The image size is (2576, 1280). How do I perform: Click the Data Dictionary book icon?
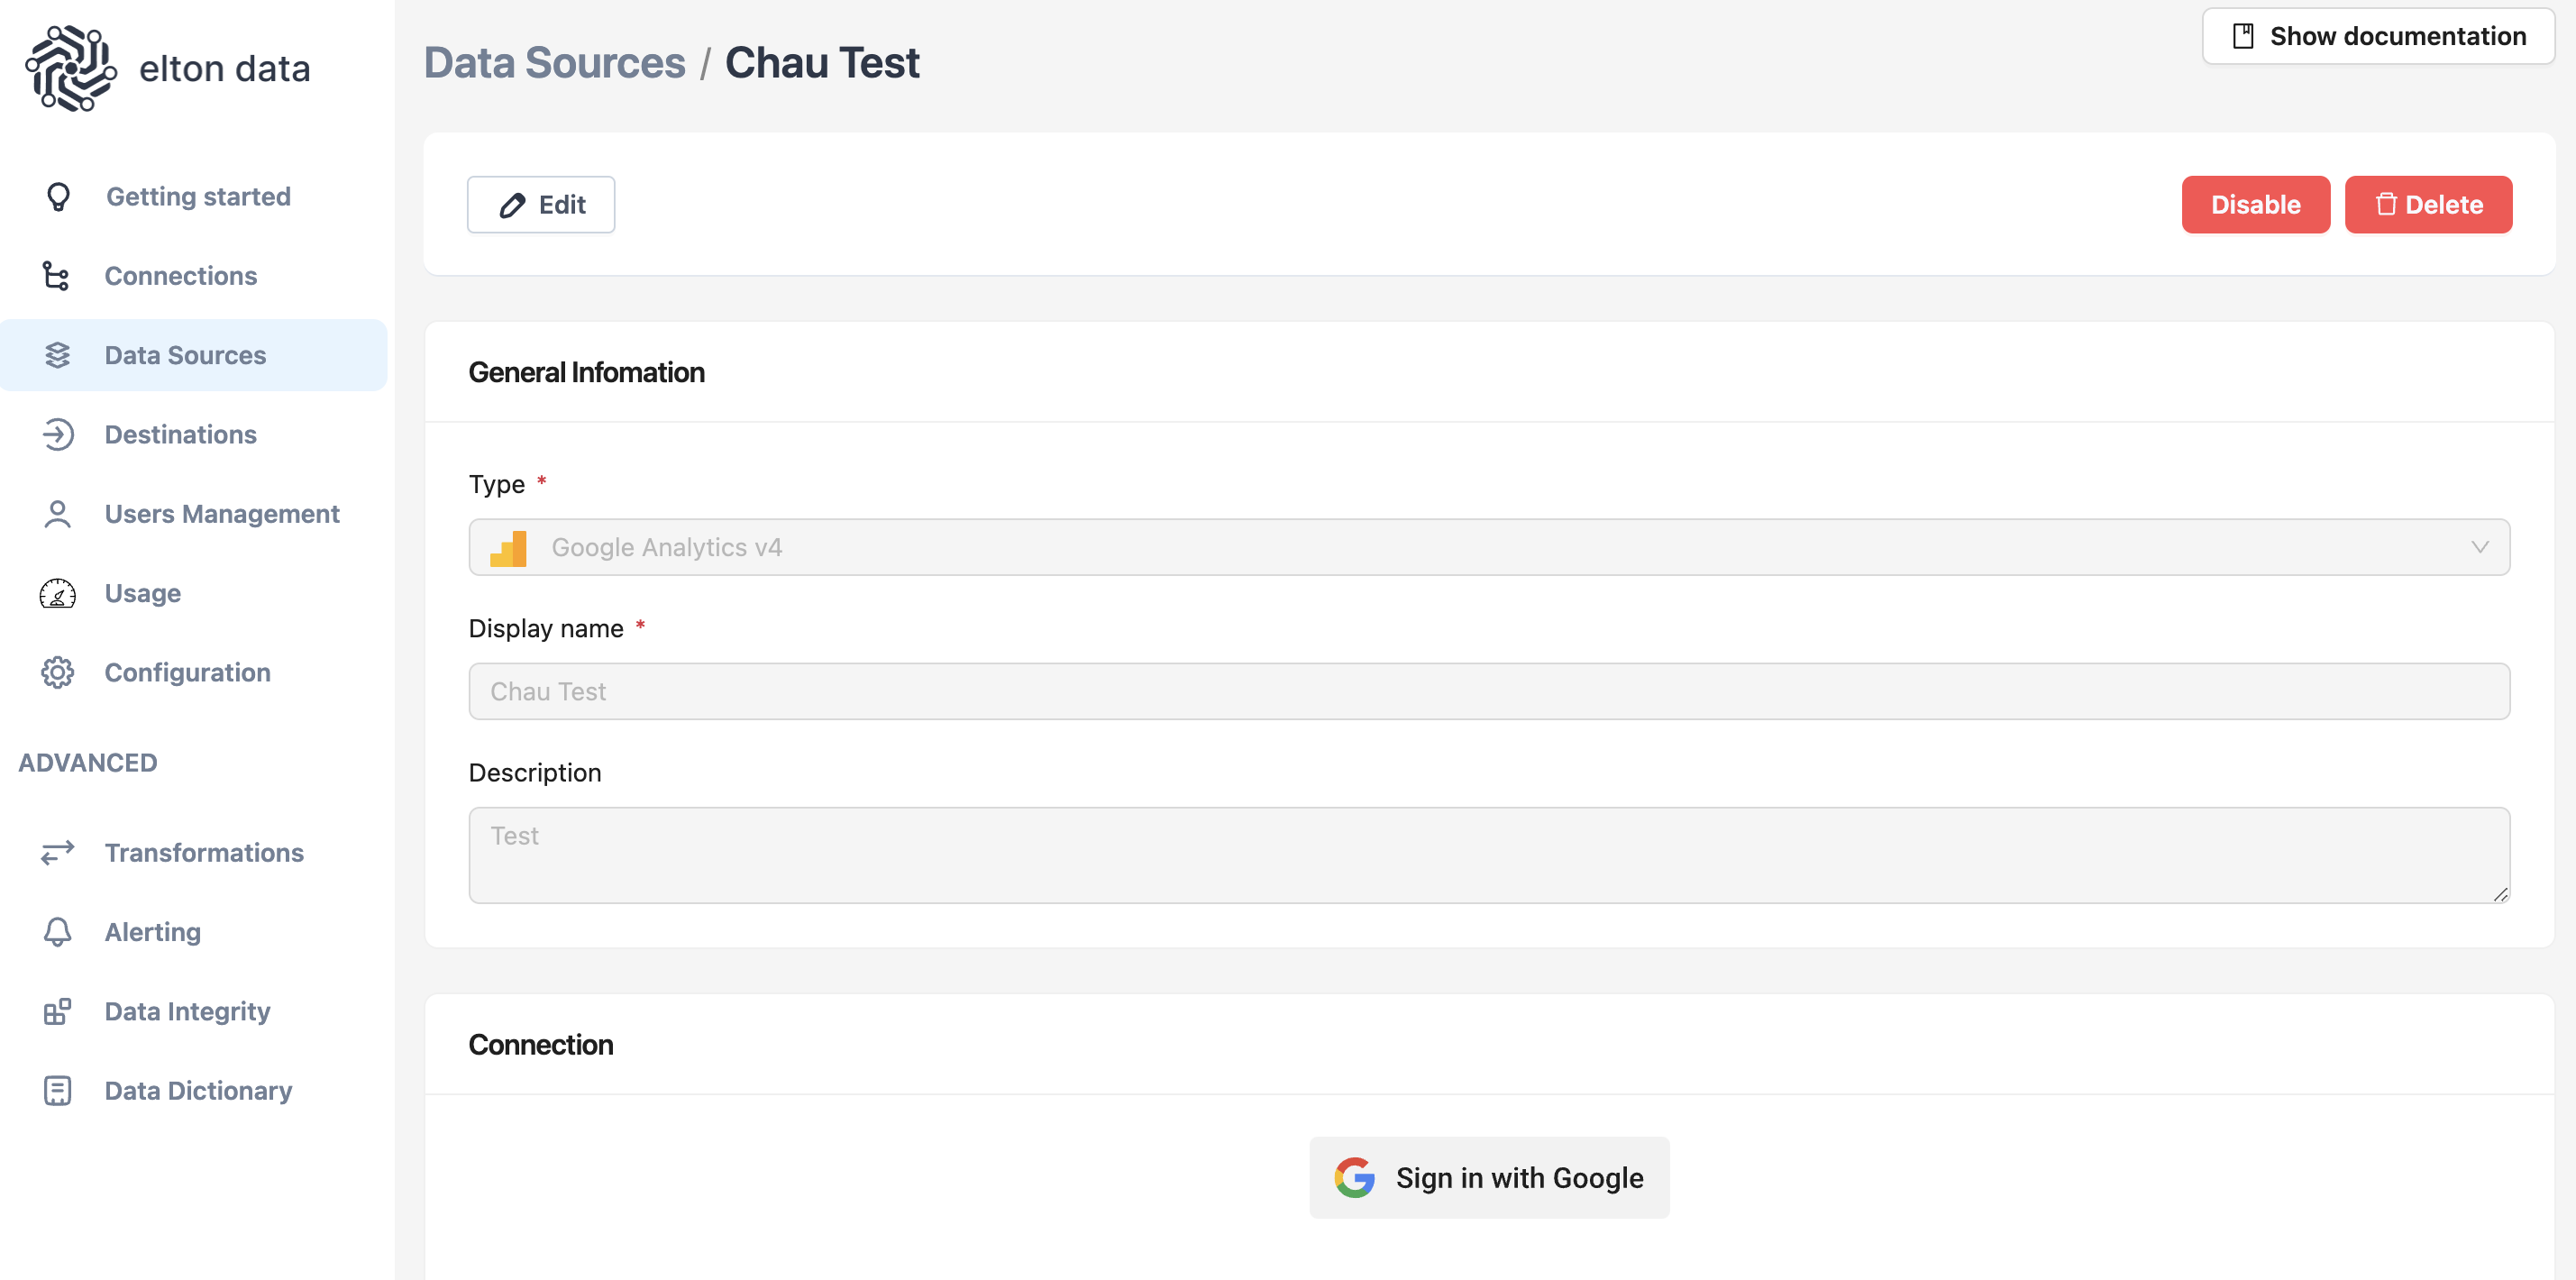58,1091
